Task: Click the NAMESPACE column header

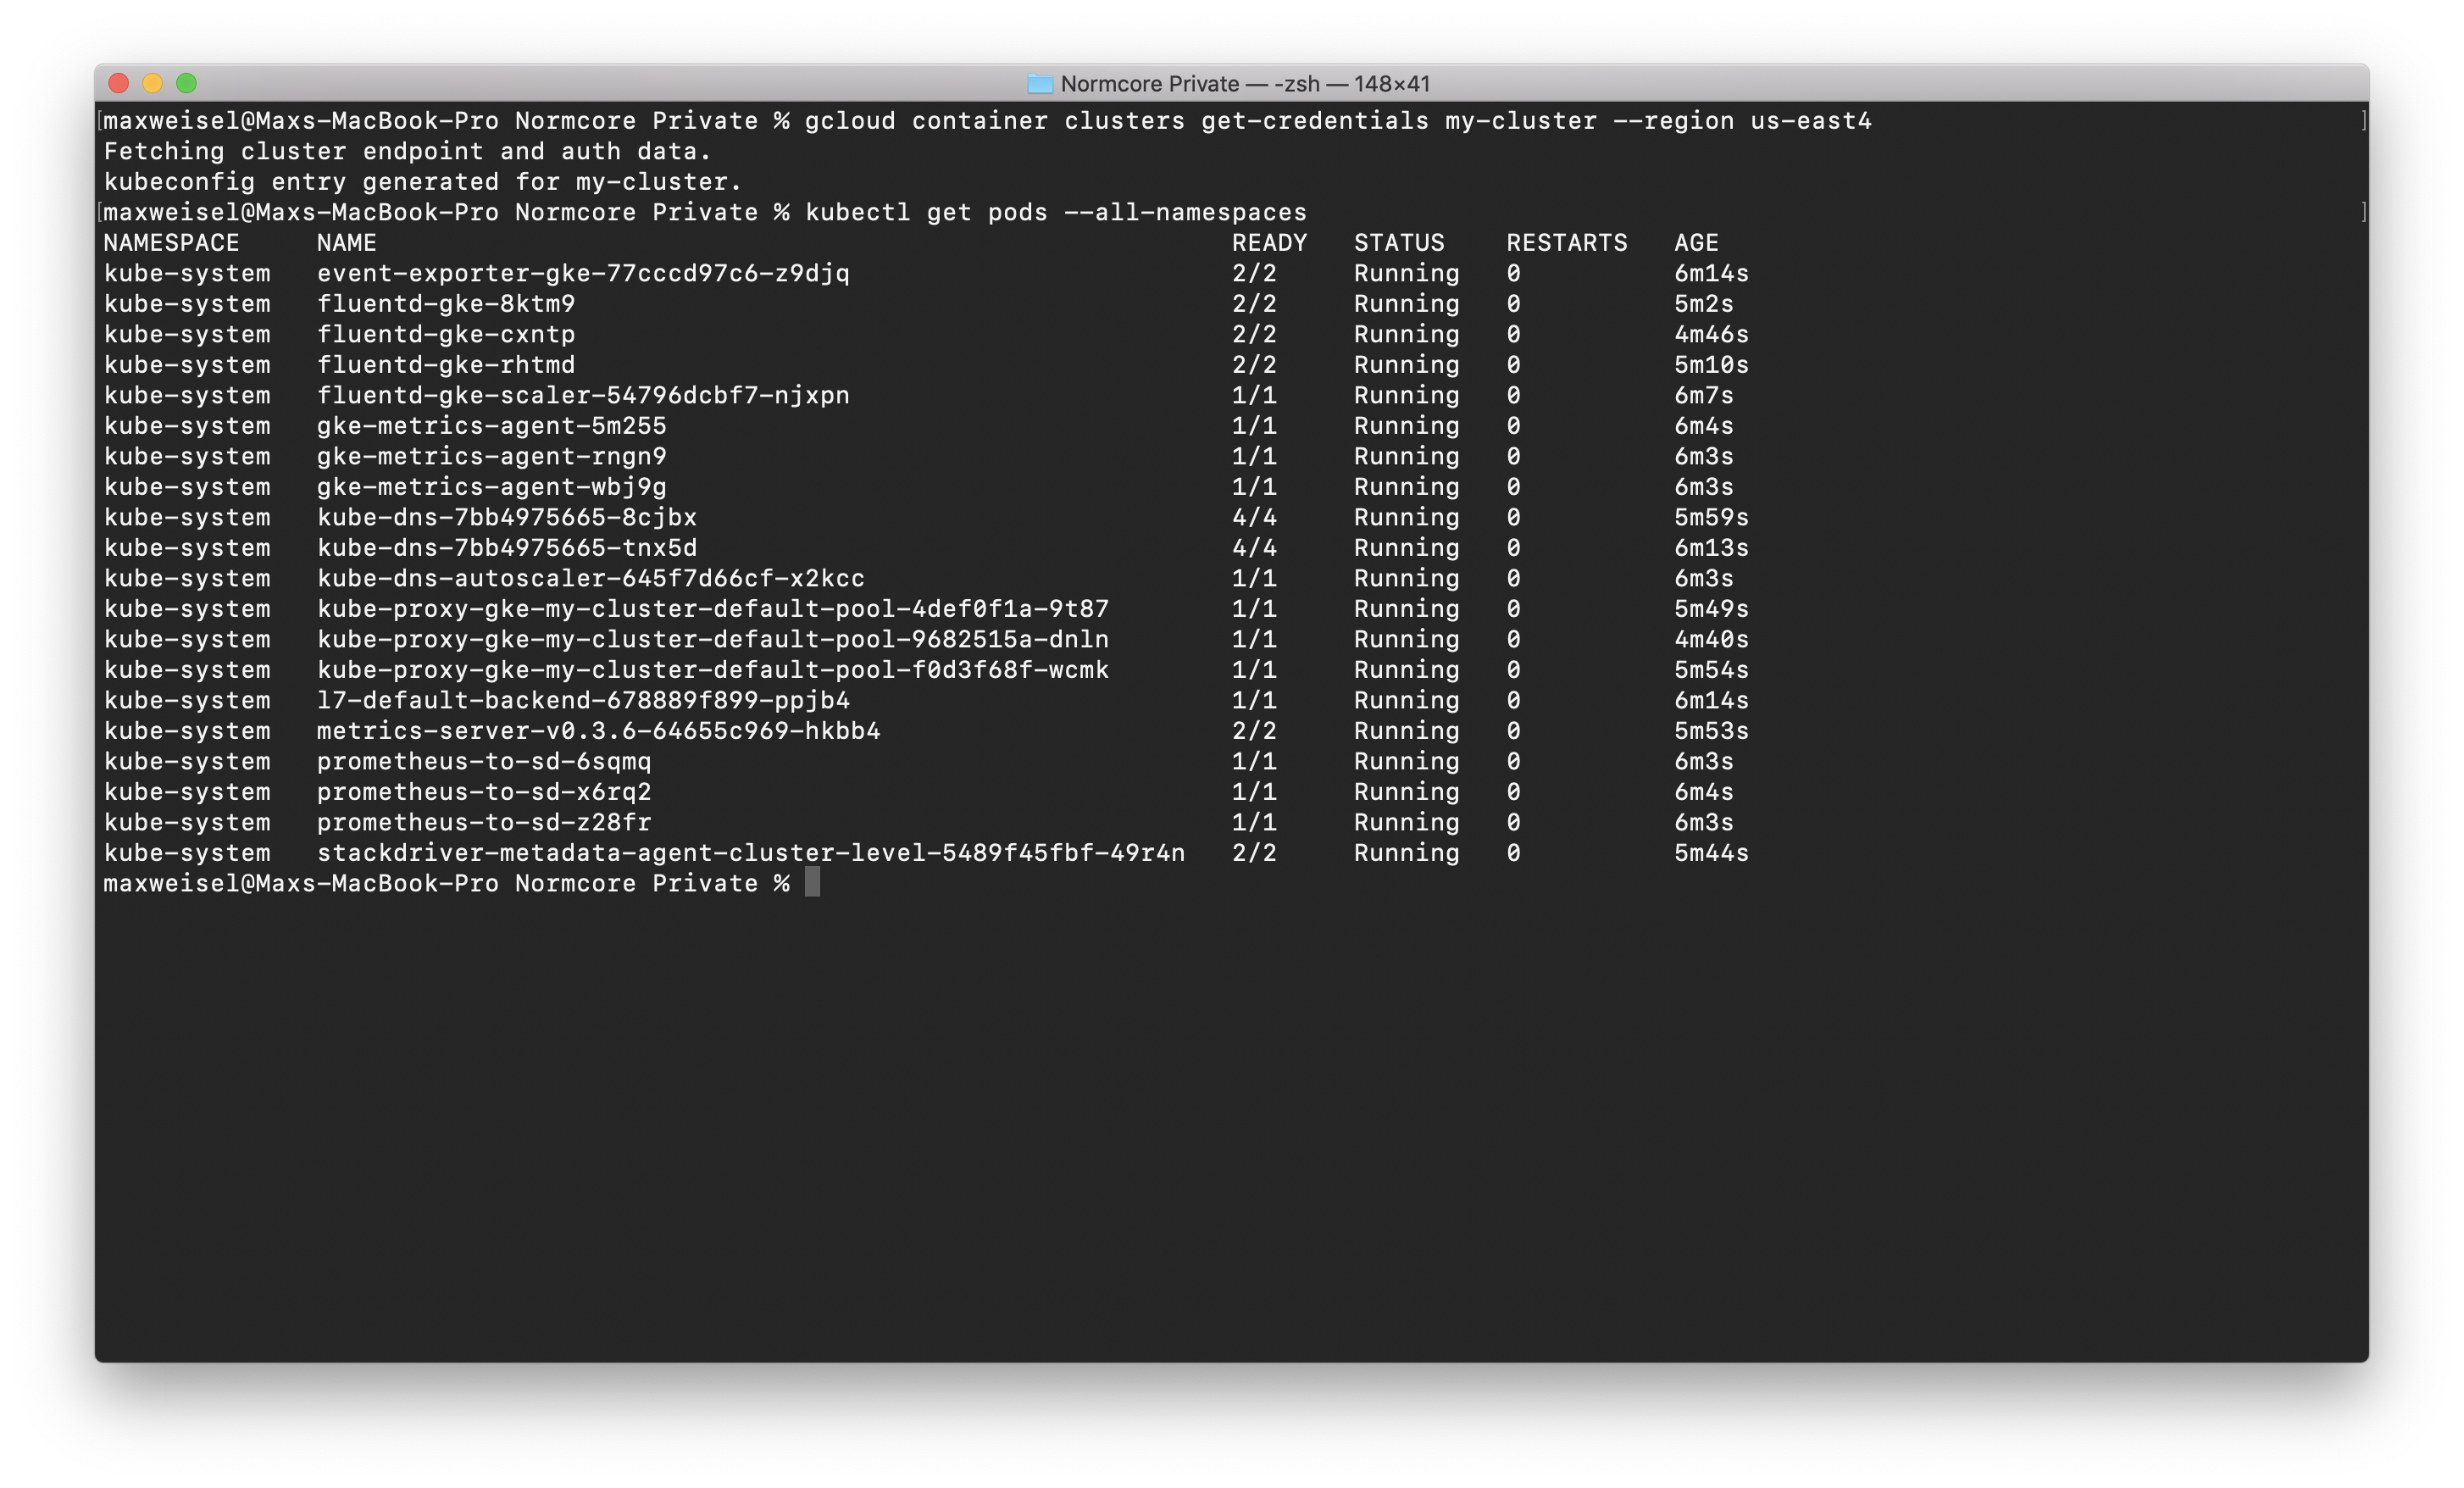Action: click(171, 243)
